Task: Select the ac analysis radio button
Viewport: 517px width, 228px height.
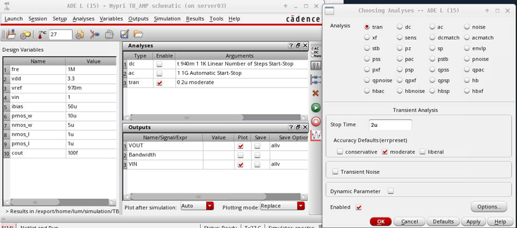Action: (x=432, y=27)
